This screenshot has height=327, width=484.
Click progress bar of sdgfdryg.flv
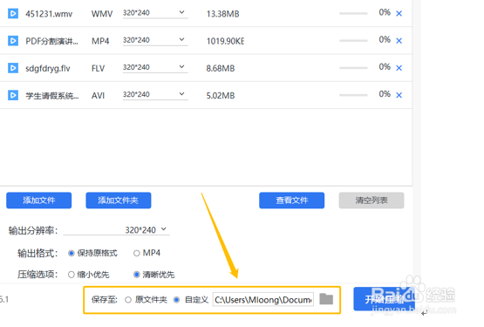click(353, 68)
